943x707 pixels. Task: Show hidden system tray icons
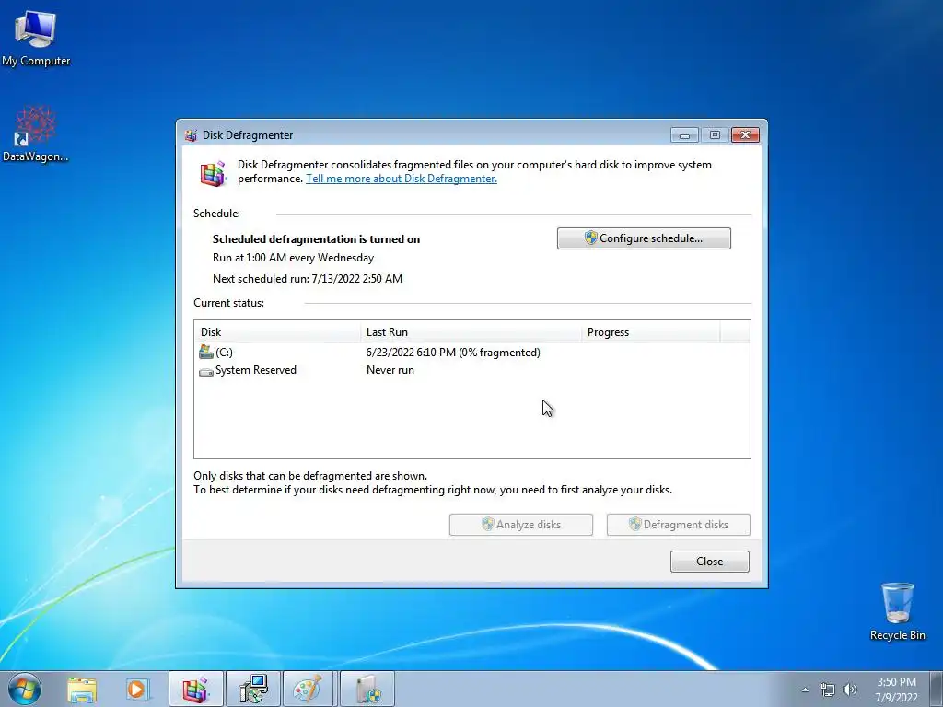(x=805, y=690)
